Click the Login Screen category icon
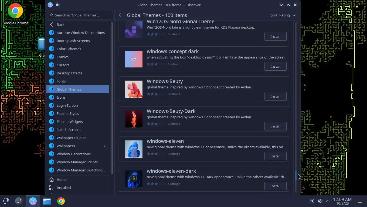The width and height of the screenshot is (367, 207). point(52,105)
